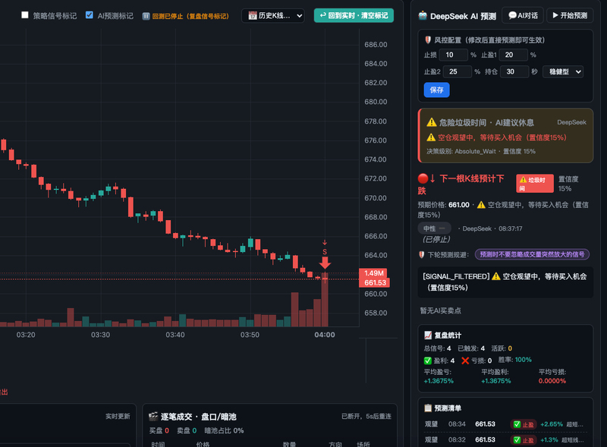This screenshot has width=607, height=447.
Task: Start prediction with 开始预测 button
Action: pyautogui.click(x=570, y=15)
